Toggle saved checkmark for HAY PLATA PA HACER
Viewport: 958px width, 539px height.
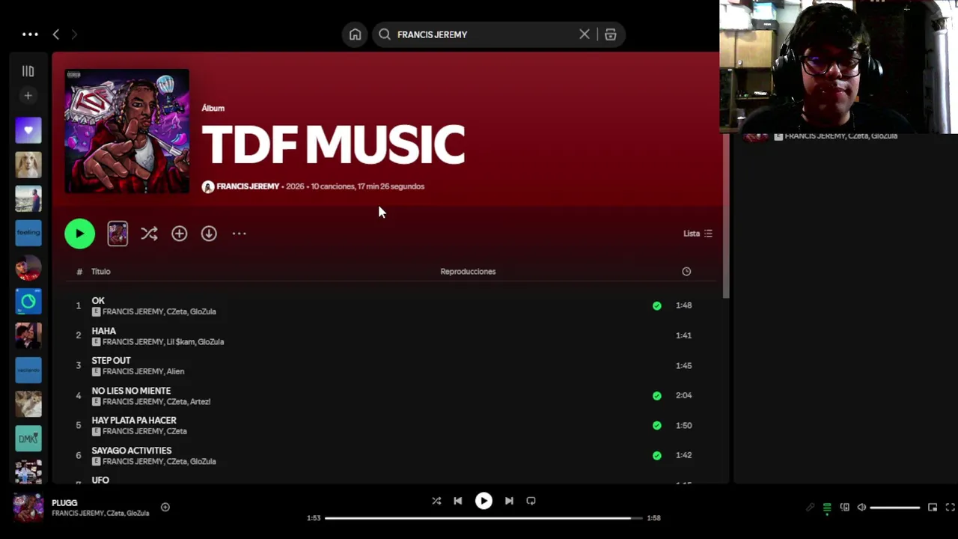point(656,425)
